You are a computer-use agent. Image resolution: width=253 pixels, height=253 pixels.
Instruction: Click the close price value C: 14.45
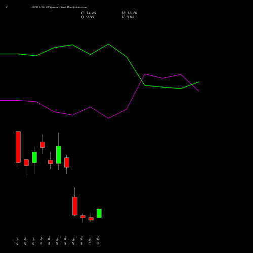point(89,13)
